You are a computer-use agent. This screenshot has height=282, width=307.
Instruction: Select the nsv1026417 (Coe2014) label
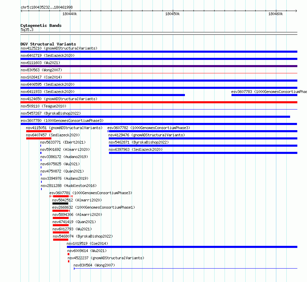pyautogui.click(x=41, y=77)
